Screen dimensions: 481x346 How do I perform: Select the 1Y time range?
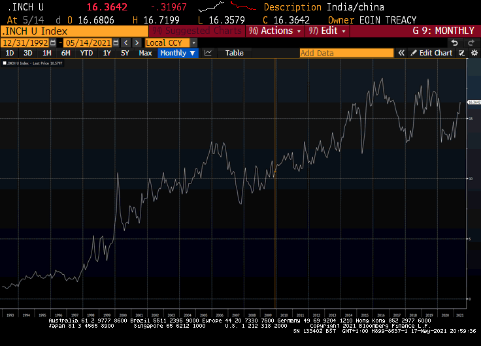tap(107, 53)
